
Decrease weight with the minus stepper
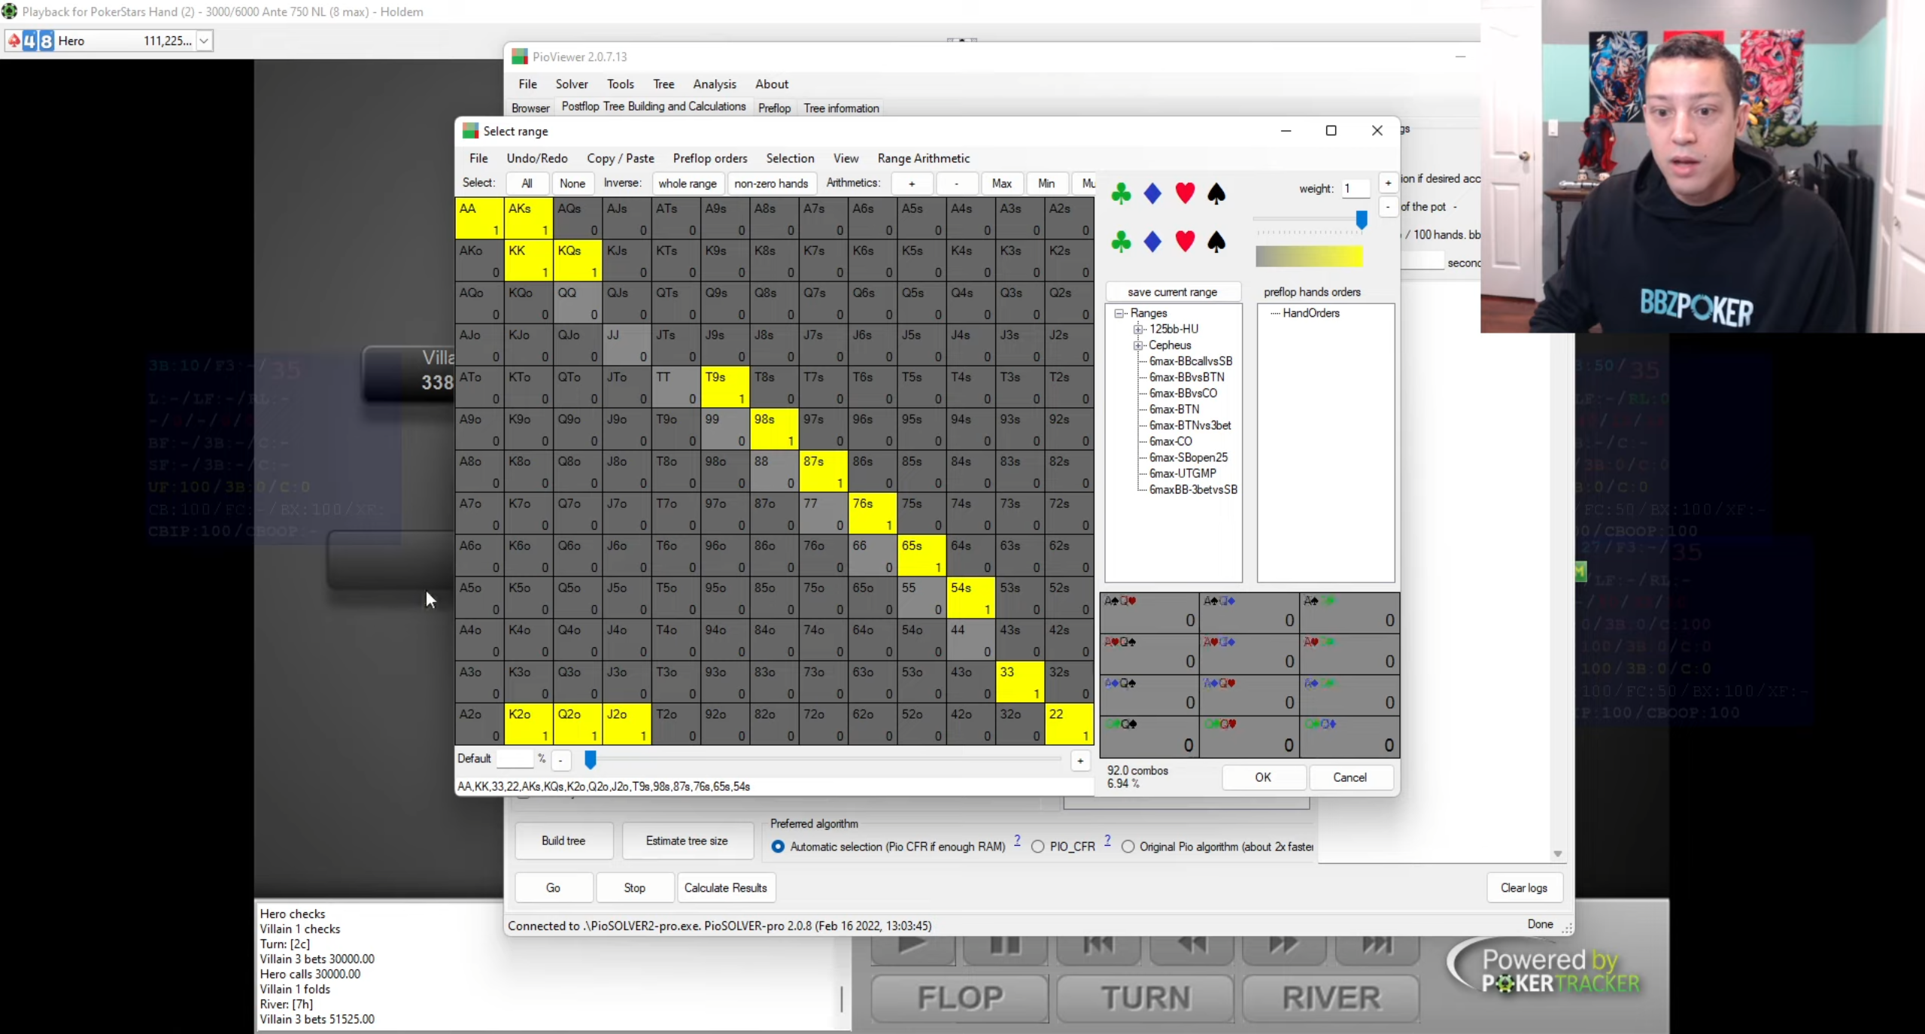click(x=1388, y=206)
